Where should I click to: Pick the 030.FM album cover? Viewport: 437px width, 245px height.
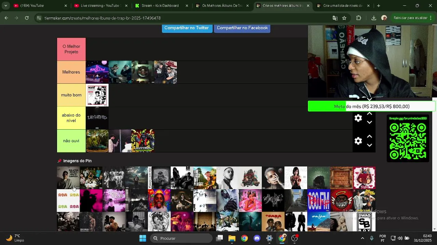[x=319, y=200]
